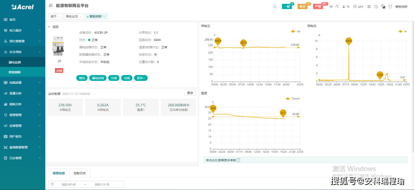Image resolution: width=414 pixels, height=190 pixels.
Task: Change theme using the shirt icon
Action: coord(390,7)
